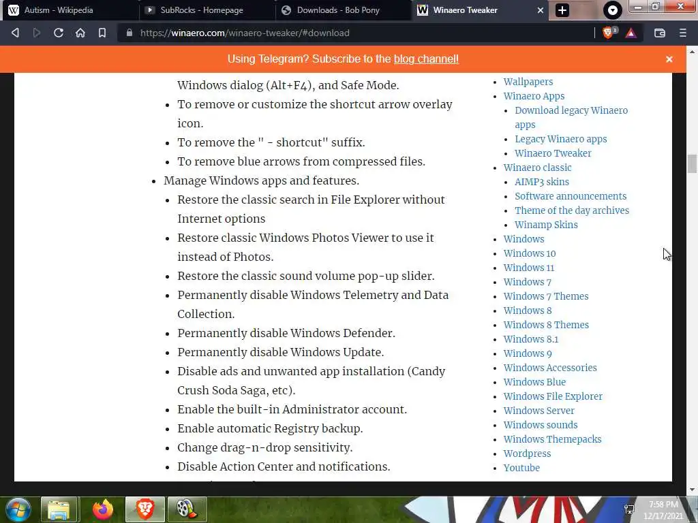Open the browser hamburger menu
Image resolution: width=698 pixels, height=523 pixels.
click(x=683, y=33)
